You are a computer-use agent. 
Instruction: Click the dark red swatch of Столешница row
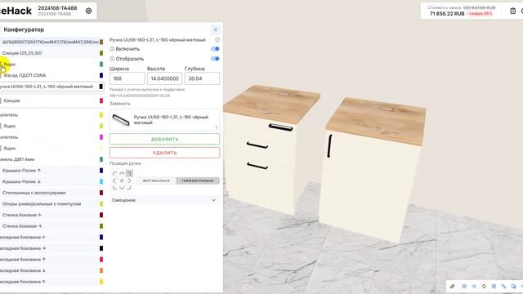pyautogui.click(x=101, y=193)
